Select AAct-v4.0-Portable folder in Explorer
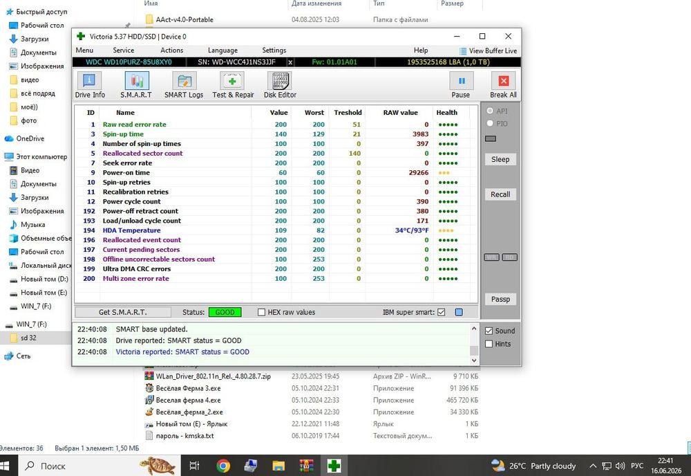691x476 pixels. (x=180, y=20)
